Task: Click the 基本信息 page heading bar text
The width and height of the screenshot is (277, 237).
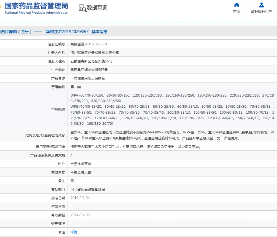Action: click(x=100, y=32)
